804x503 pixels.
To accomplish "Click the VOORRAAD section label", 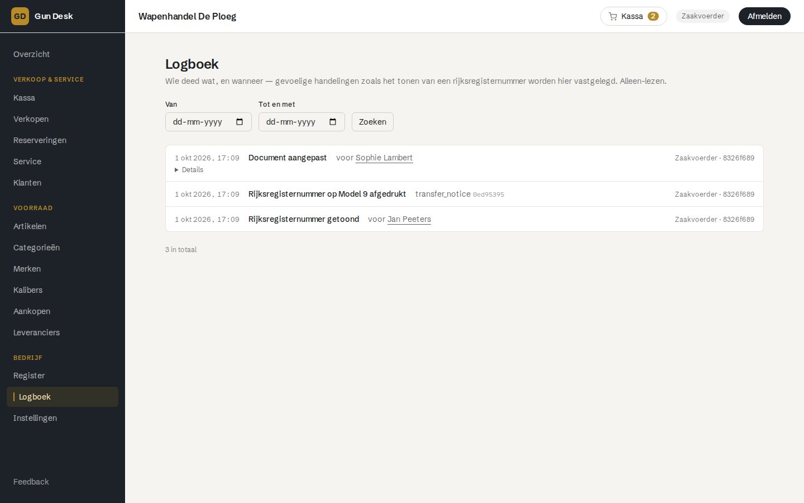I will pos(33,208).
